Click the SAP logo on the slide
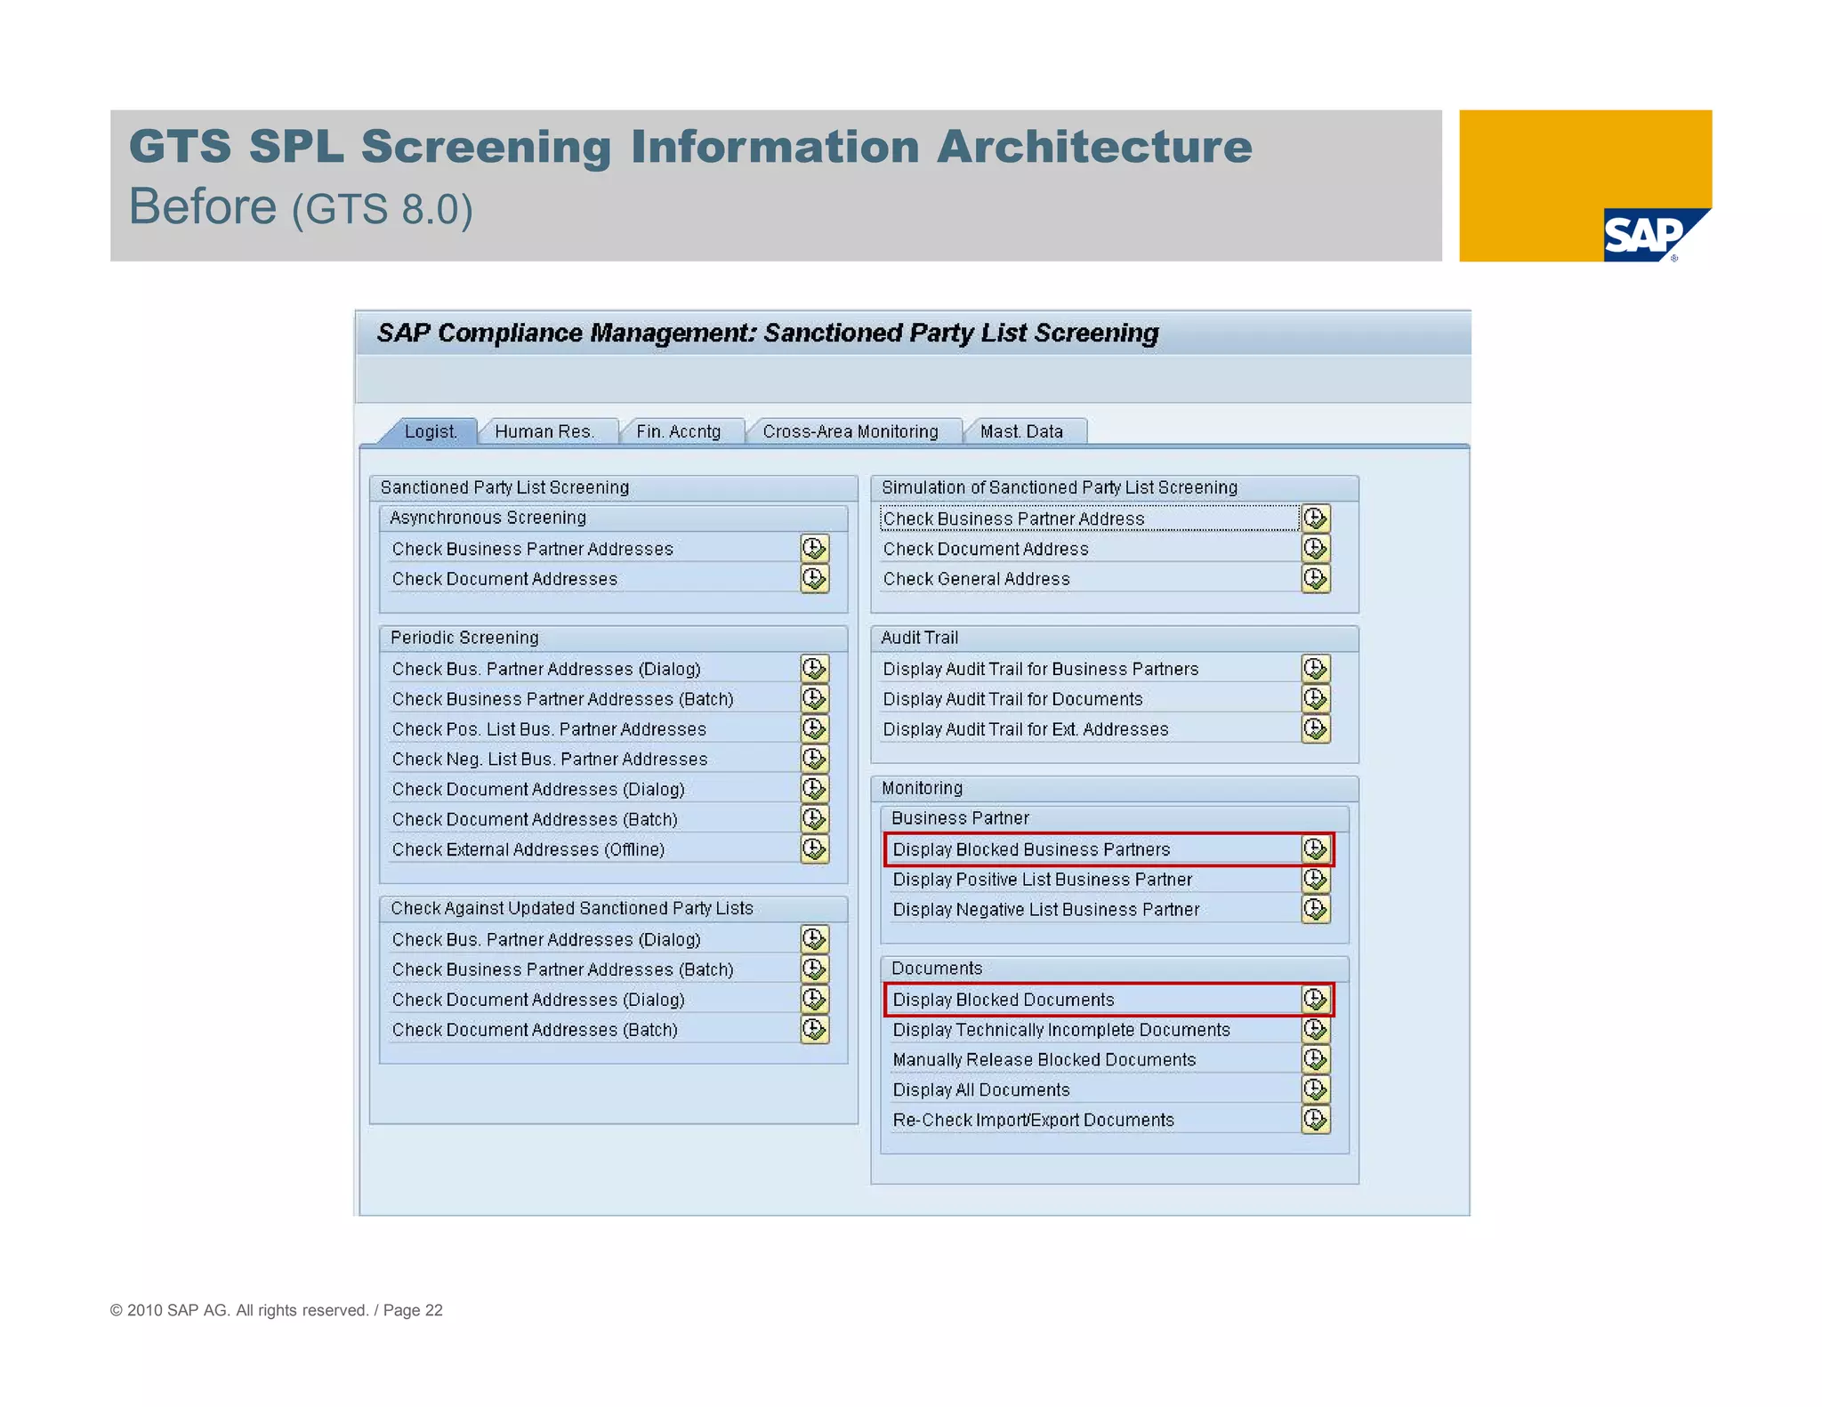This screenshot has height=1407, width=1822. tap(1656, 235)
